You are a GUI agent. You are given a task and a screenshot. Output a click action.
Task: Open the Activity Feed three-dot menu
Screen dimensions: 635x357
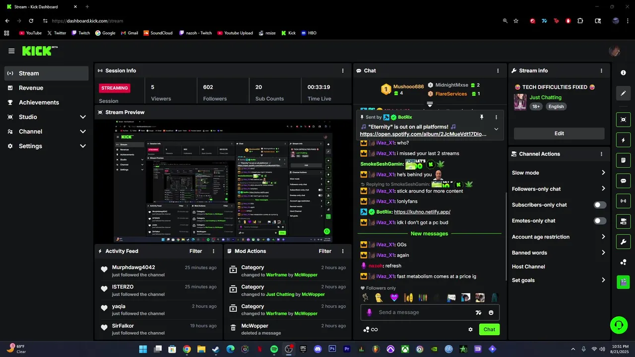pyautogui.click(x=214, y=251)
